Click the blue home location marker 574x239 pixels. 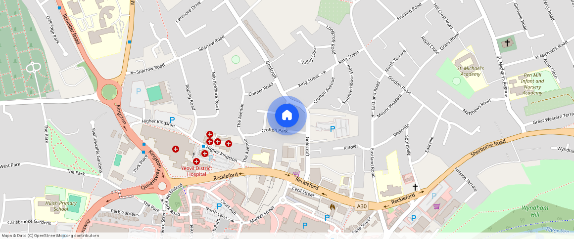click(x=287, y=116)
